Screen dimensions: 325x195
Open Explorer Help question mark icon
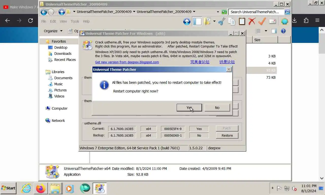(x=283, y=31)
